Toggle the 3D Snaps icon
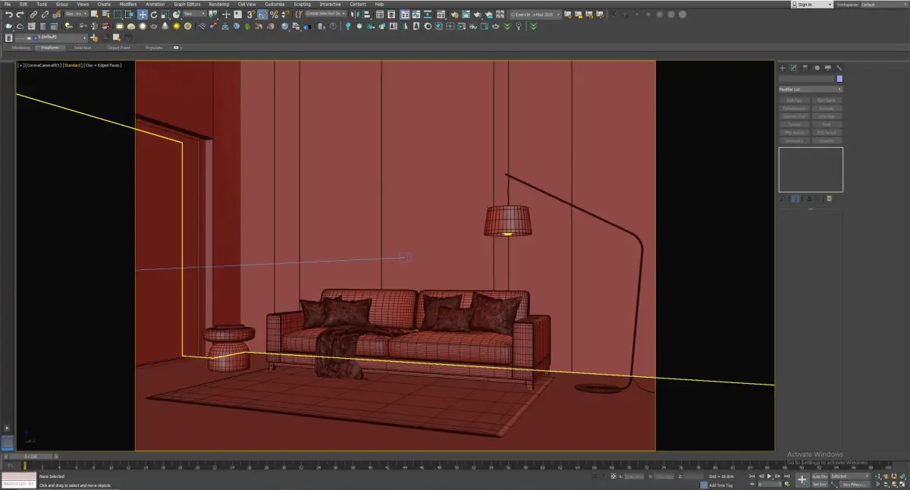Image resolution: width=910 pixels, height=490 pixels. click(x=251, y=14)
